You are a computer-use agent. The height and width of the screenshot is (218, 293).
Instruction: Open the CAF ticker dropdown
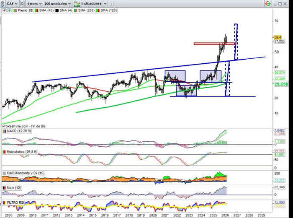(x=12, y=3)
